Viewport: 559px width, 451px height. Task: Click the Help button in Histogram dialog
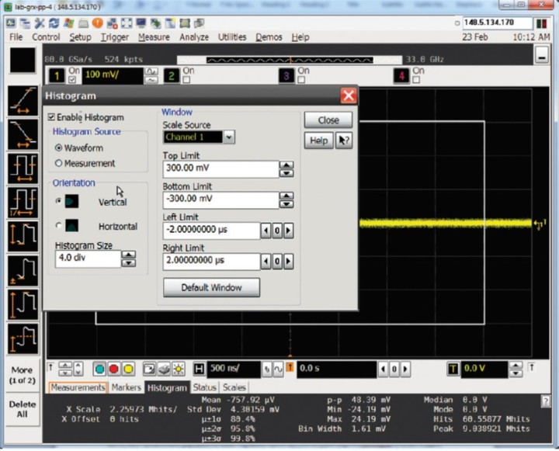(319, 141)
